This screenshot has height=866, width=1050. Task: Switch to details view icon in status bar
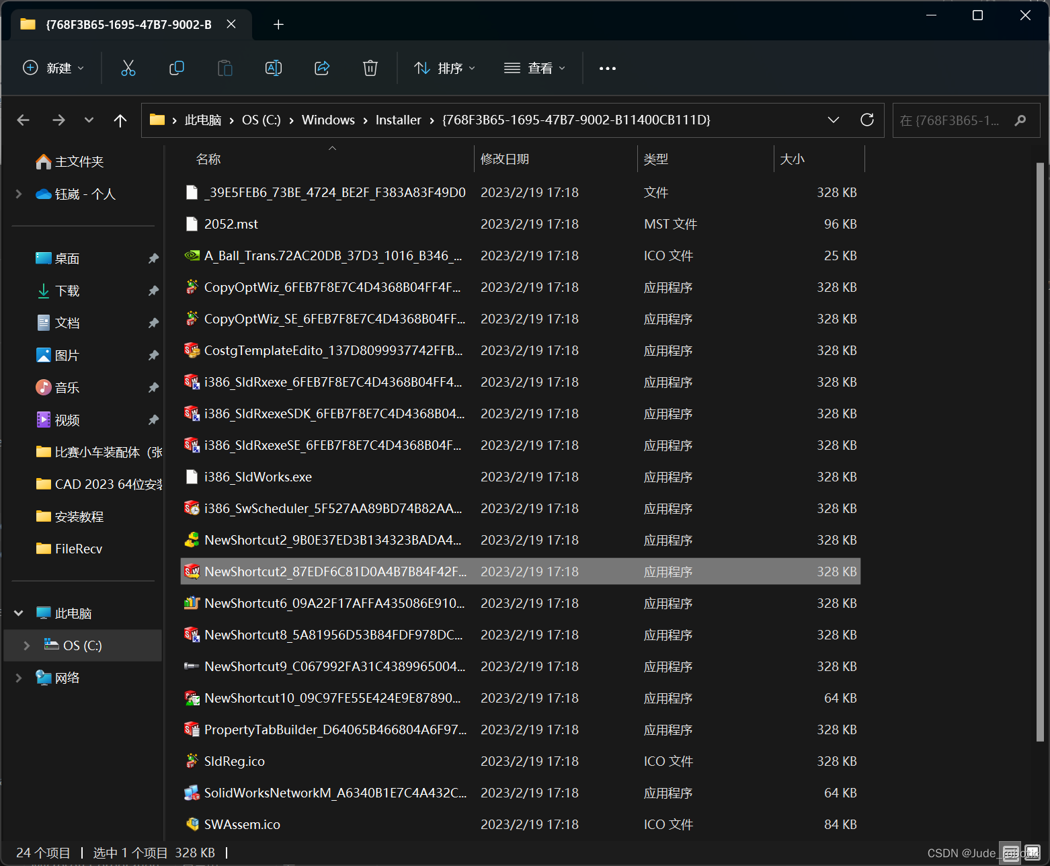point(1010,853)
